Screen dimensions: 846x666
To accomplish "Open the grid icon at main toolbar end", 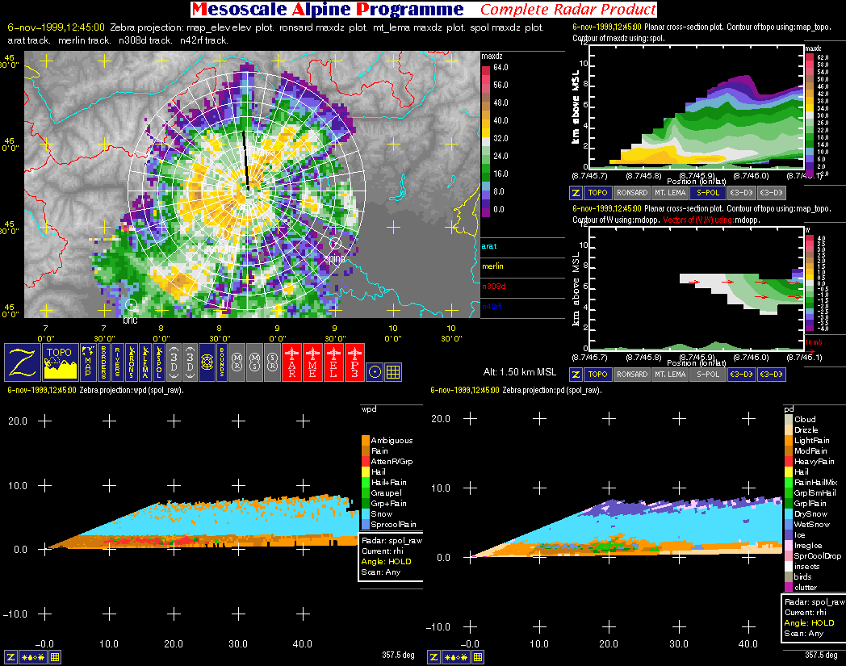I will tap(393, 371).
